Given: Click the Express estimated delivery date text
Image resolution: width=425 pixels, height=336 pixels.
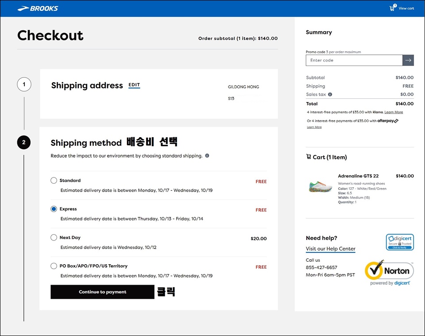Looking at the screenshot, I should (132, 219).
